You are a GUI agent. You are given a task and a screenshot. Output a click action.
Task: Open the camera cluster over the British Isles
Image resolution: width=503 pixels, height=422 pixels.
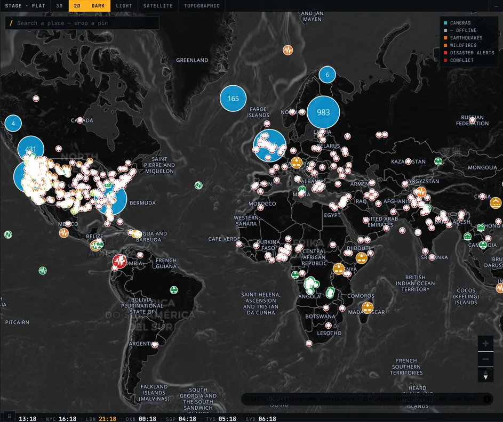point(269,145)
